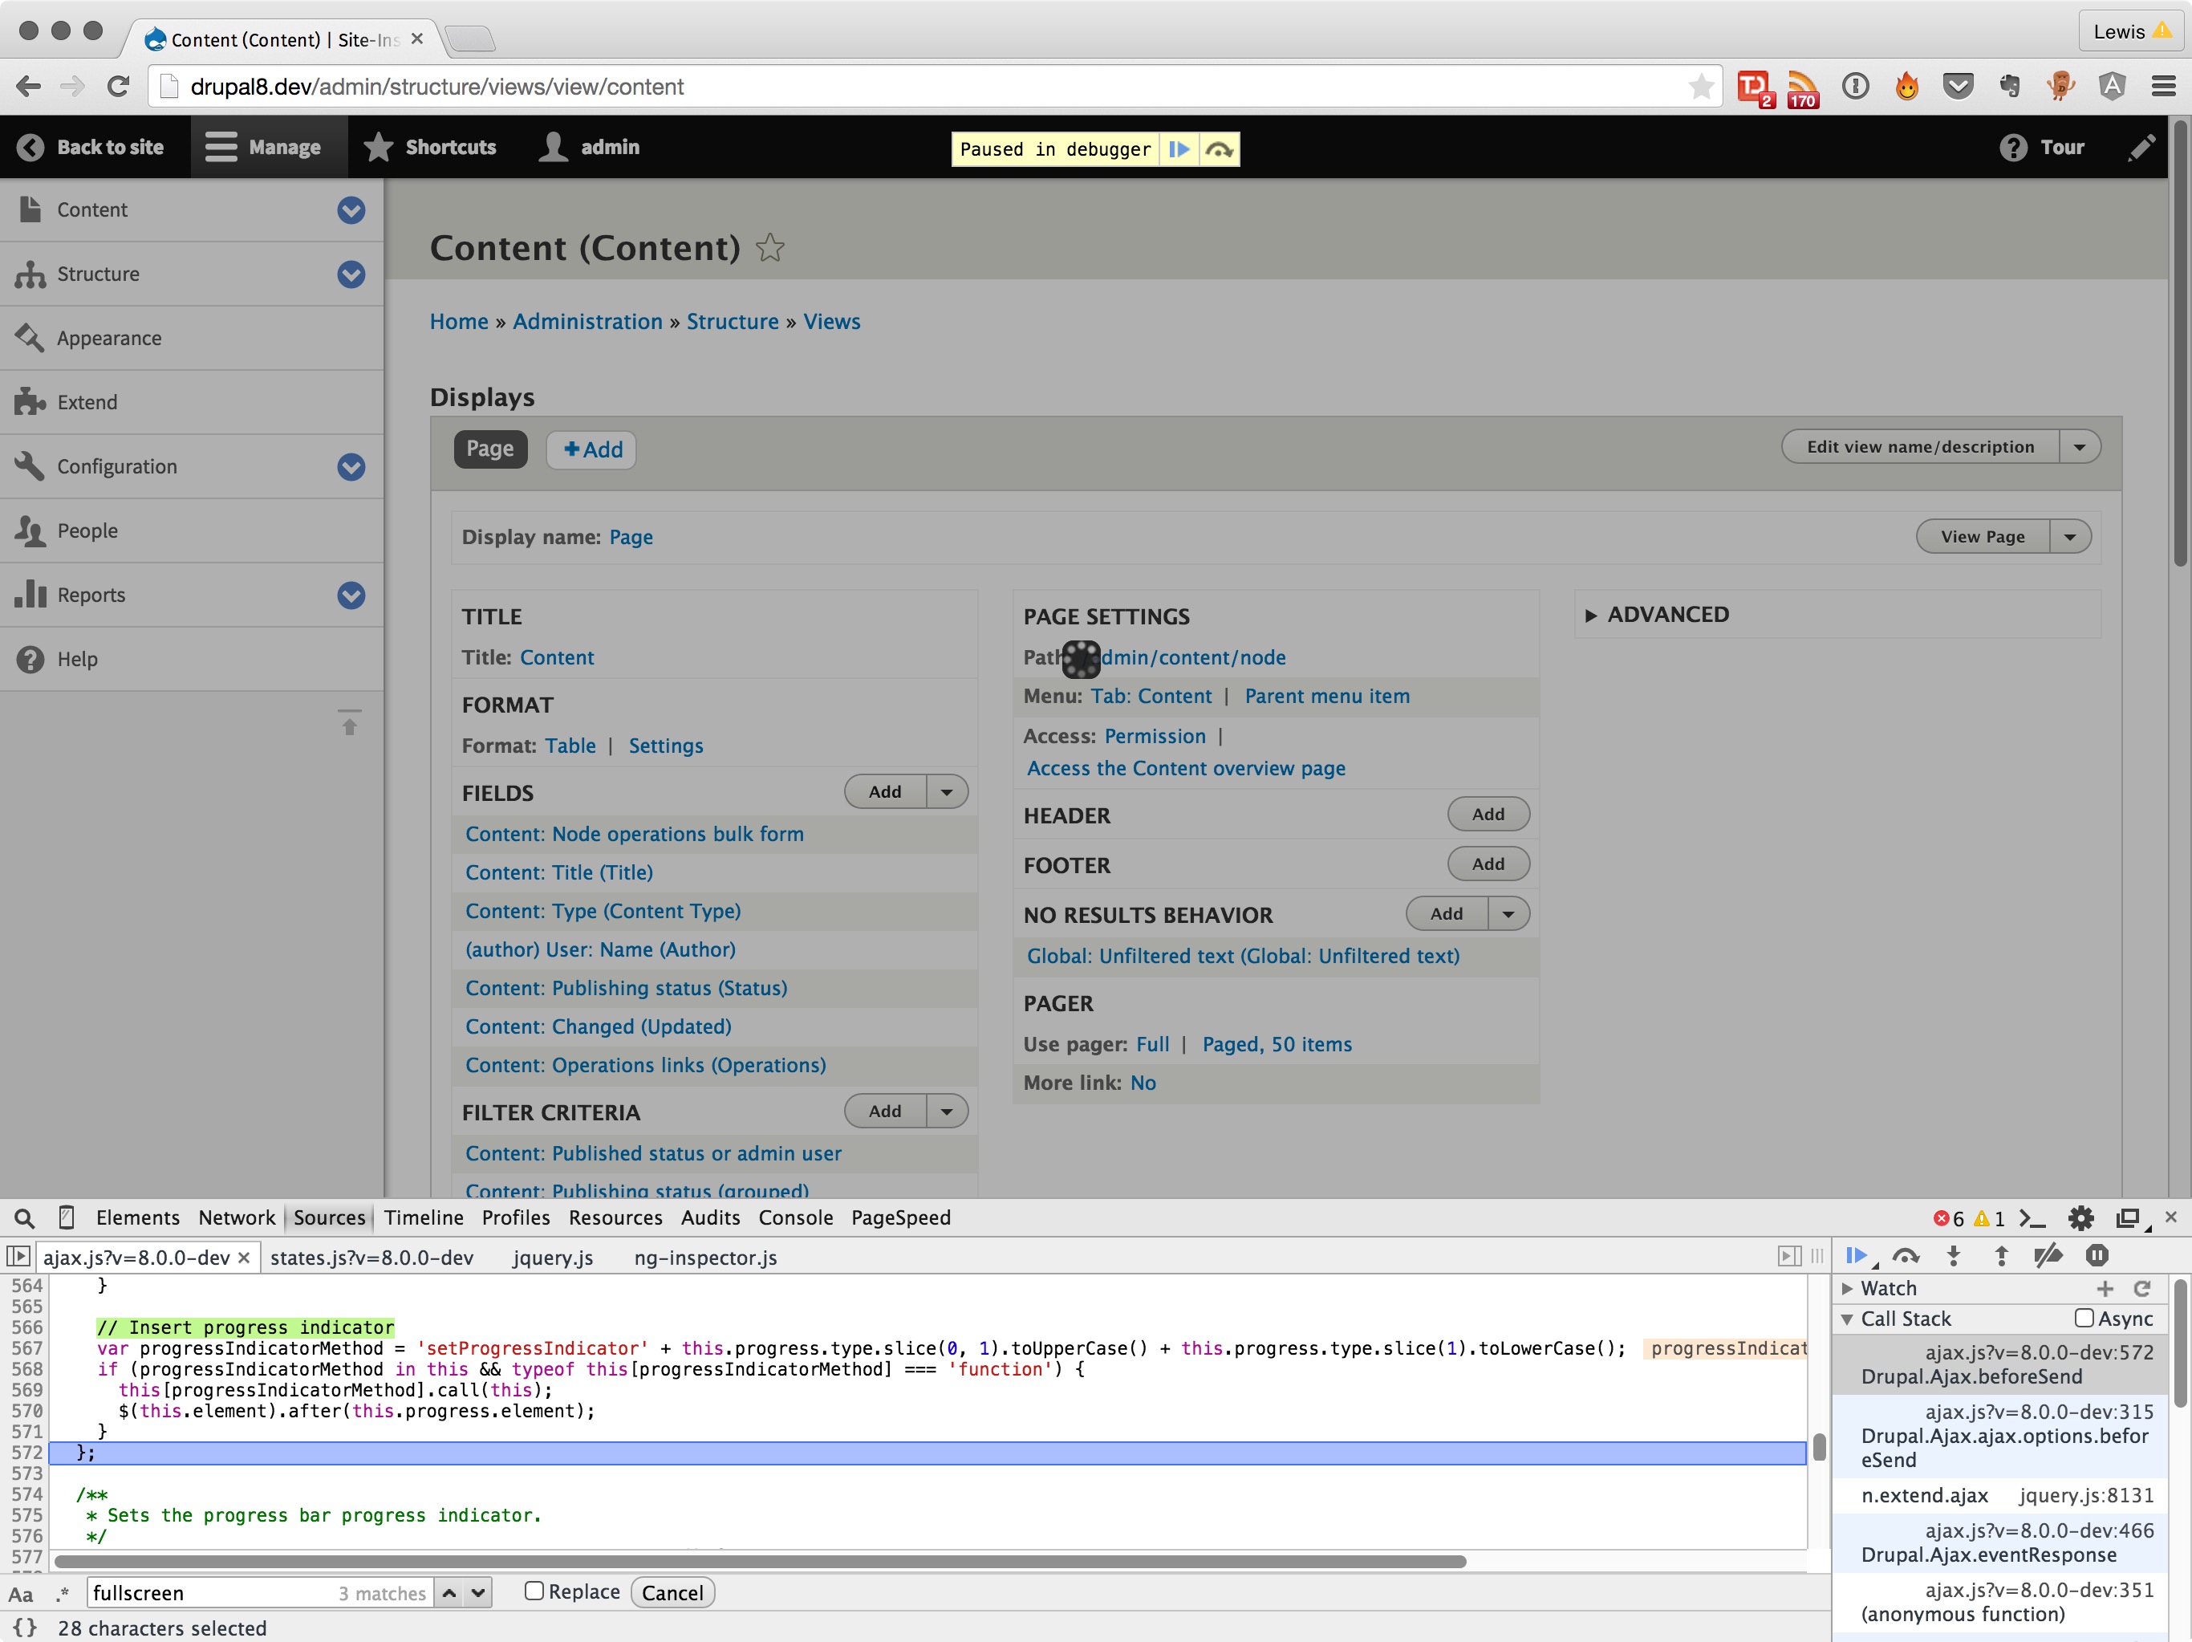Bookmark the page using the address bar star

[1700, 86]
